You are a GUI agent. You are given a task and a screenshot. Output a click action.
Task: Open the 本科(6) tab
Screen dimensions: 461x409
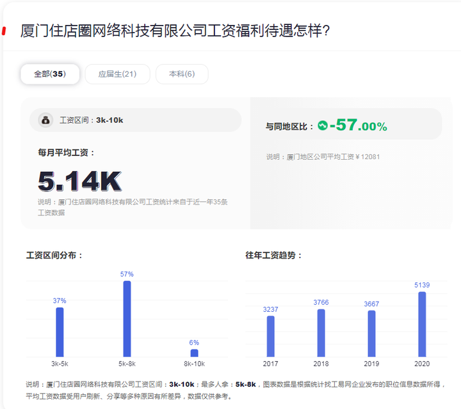click(182, 74)
